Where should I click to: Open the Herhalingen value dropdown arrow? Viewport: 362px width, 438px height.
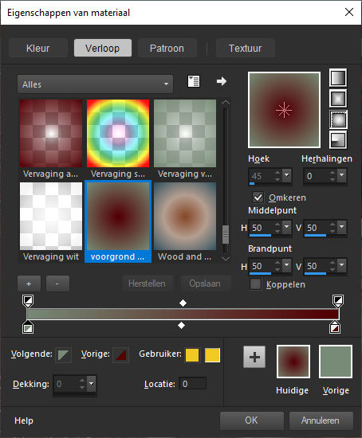coord(342,175)
